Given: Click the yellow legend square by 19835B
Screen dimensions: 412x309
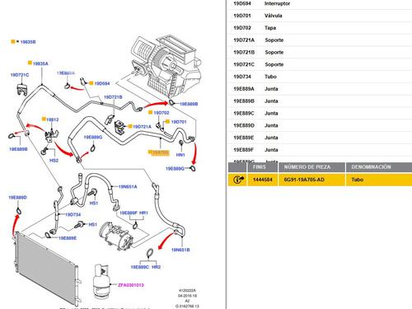Looking at the screenshot, I should point(12,41).
